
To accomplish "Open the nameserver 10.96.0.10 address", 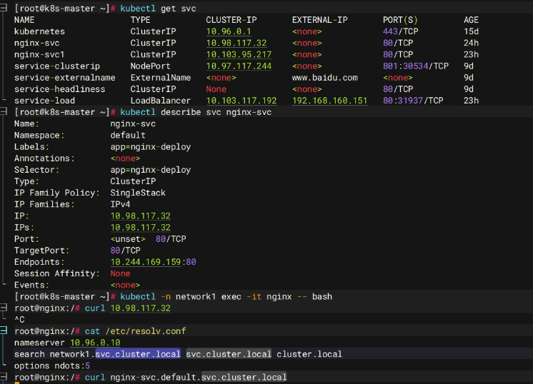I will tap(95, 343).
